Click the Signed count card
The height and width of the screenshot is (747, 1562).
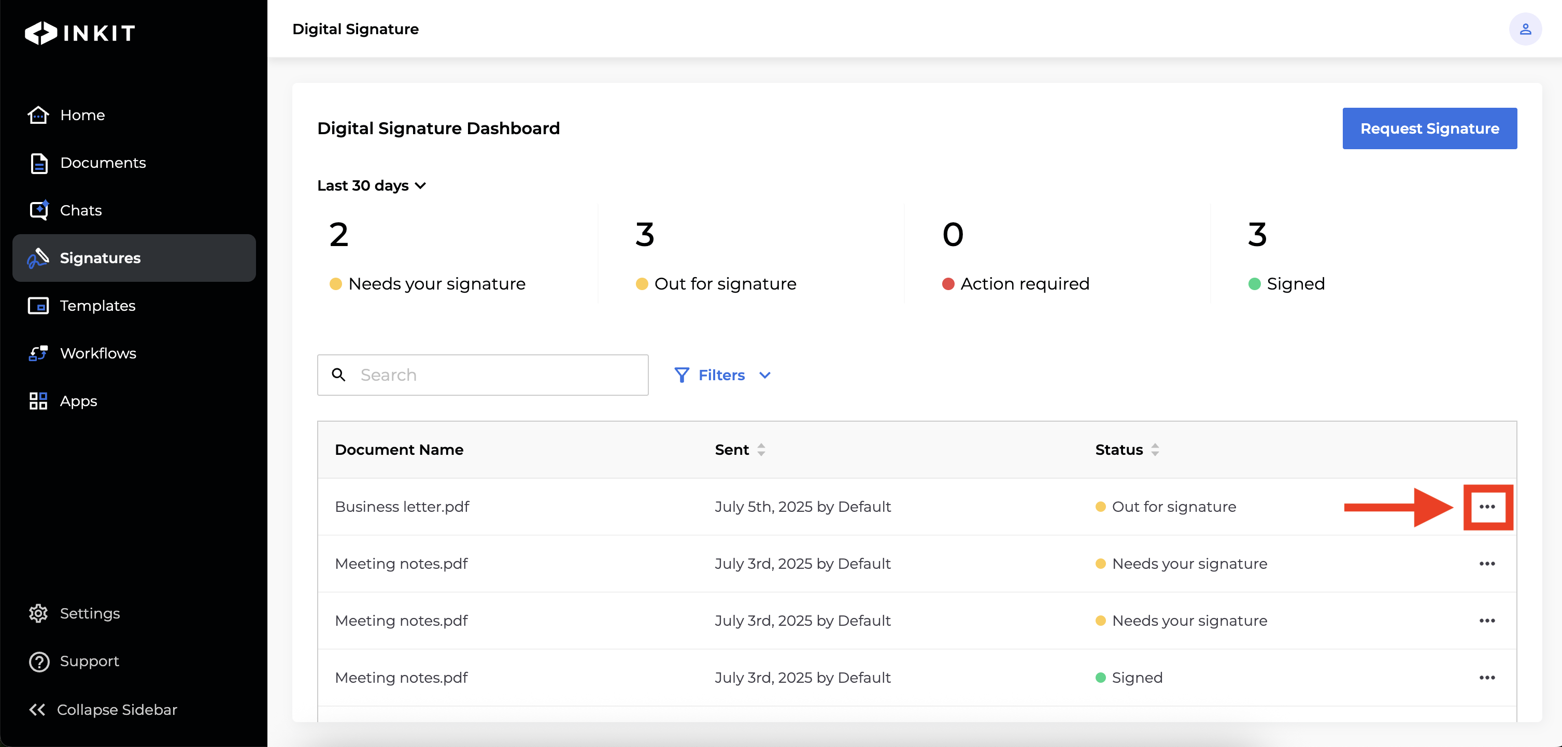[x=1363, y=253]
